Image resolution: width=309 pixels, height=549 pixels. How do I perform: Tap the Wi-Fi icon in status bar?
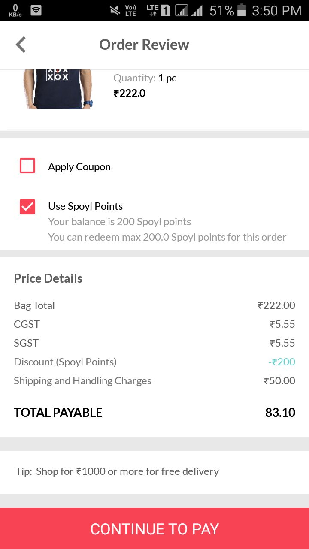[x=36, y=10]
